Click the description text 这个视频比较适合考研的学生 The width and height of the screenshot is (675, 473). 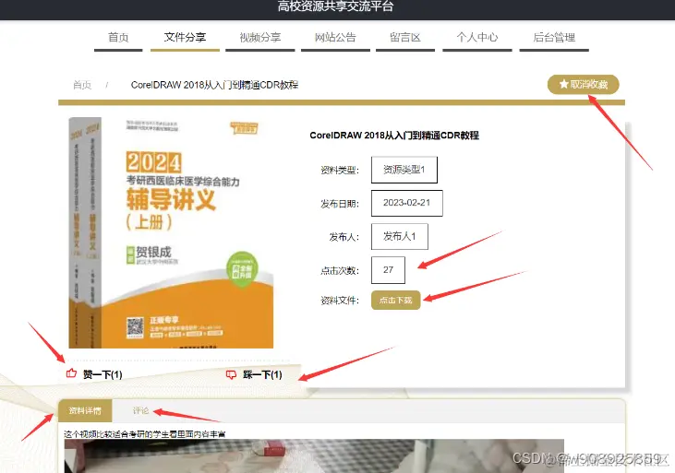pos(145,434)
